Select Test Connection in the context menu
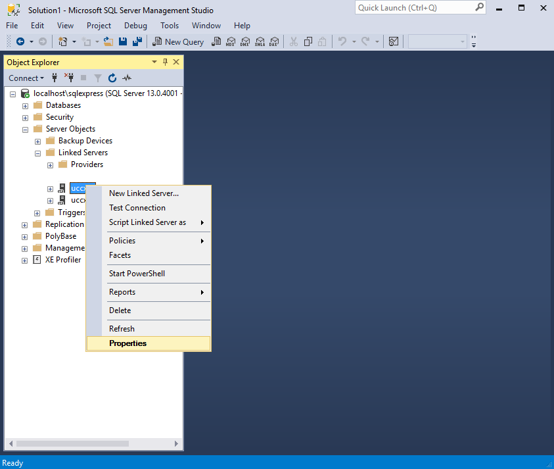 137,208
